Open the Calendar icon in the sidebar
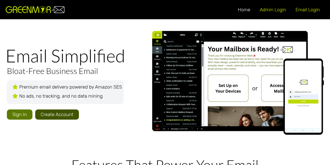The image size is (330, 165). pos(157,71)
